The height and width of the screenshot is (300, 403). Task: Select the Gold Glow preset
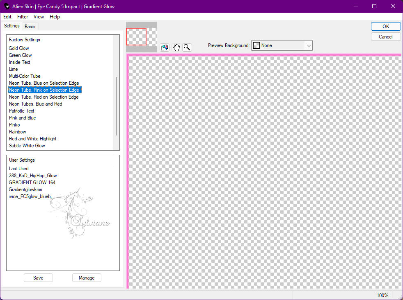[x=19, y=48]
